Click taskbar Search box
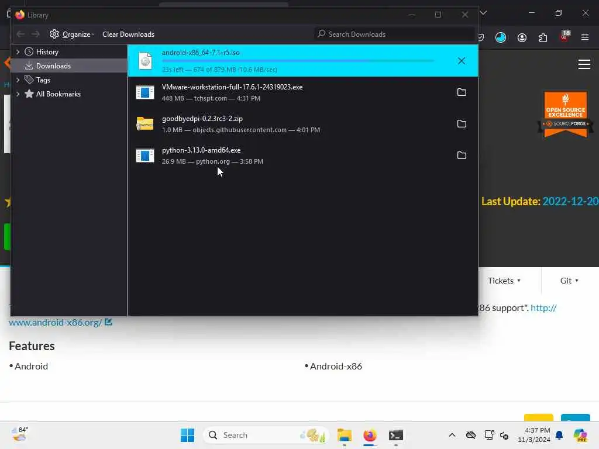 [x=266, y=435]
